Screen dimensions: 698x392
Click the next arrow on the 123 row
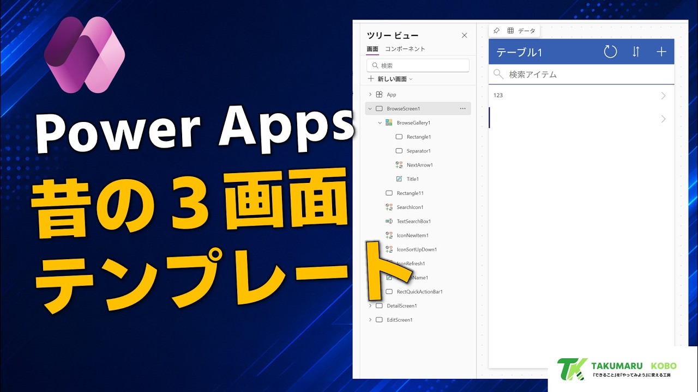(x=663, y=96)
